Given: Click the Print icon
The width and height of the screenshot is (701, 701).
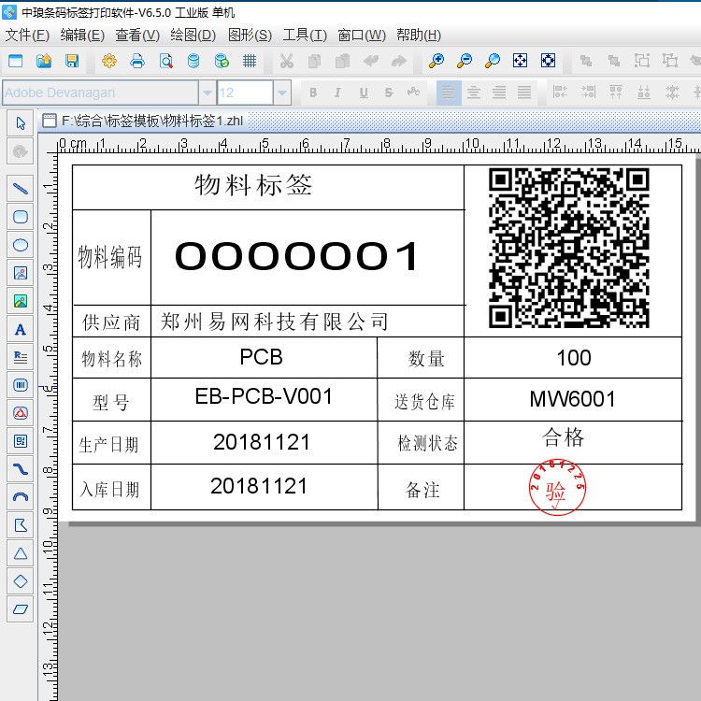Looking at the screenshot, I should (x=137, y=61).
